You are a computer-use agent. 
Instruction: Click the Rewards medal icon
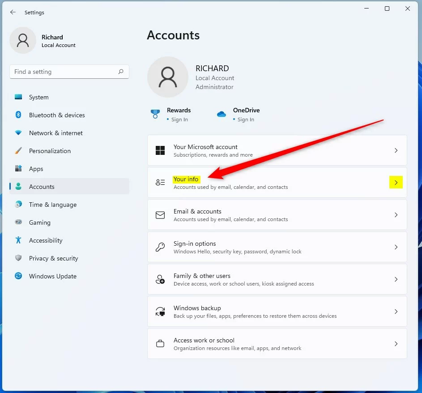[x=155, y=114]
